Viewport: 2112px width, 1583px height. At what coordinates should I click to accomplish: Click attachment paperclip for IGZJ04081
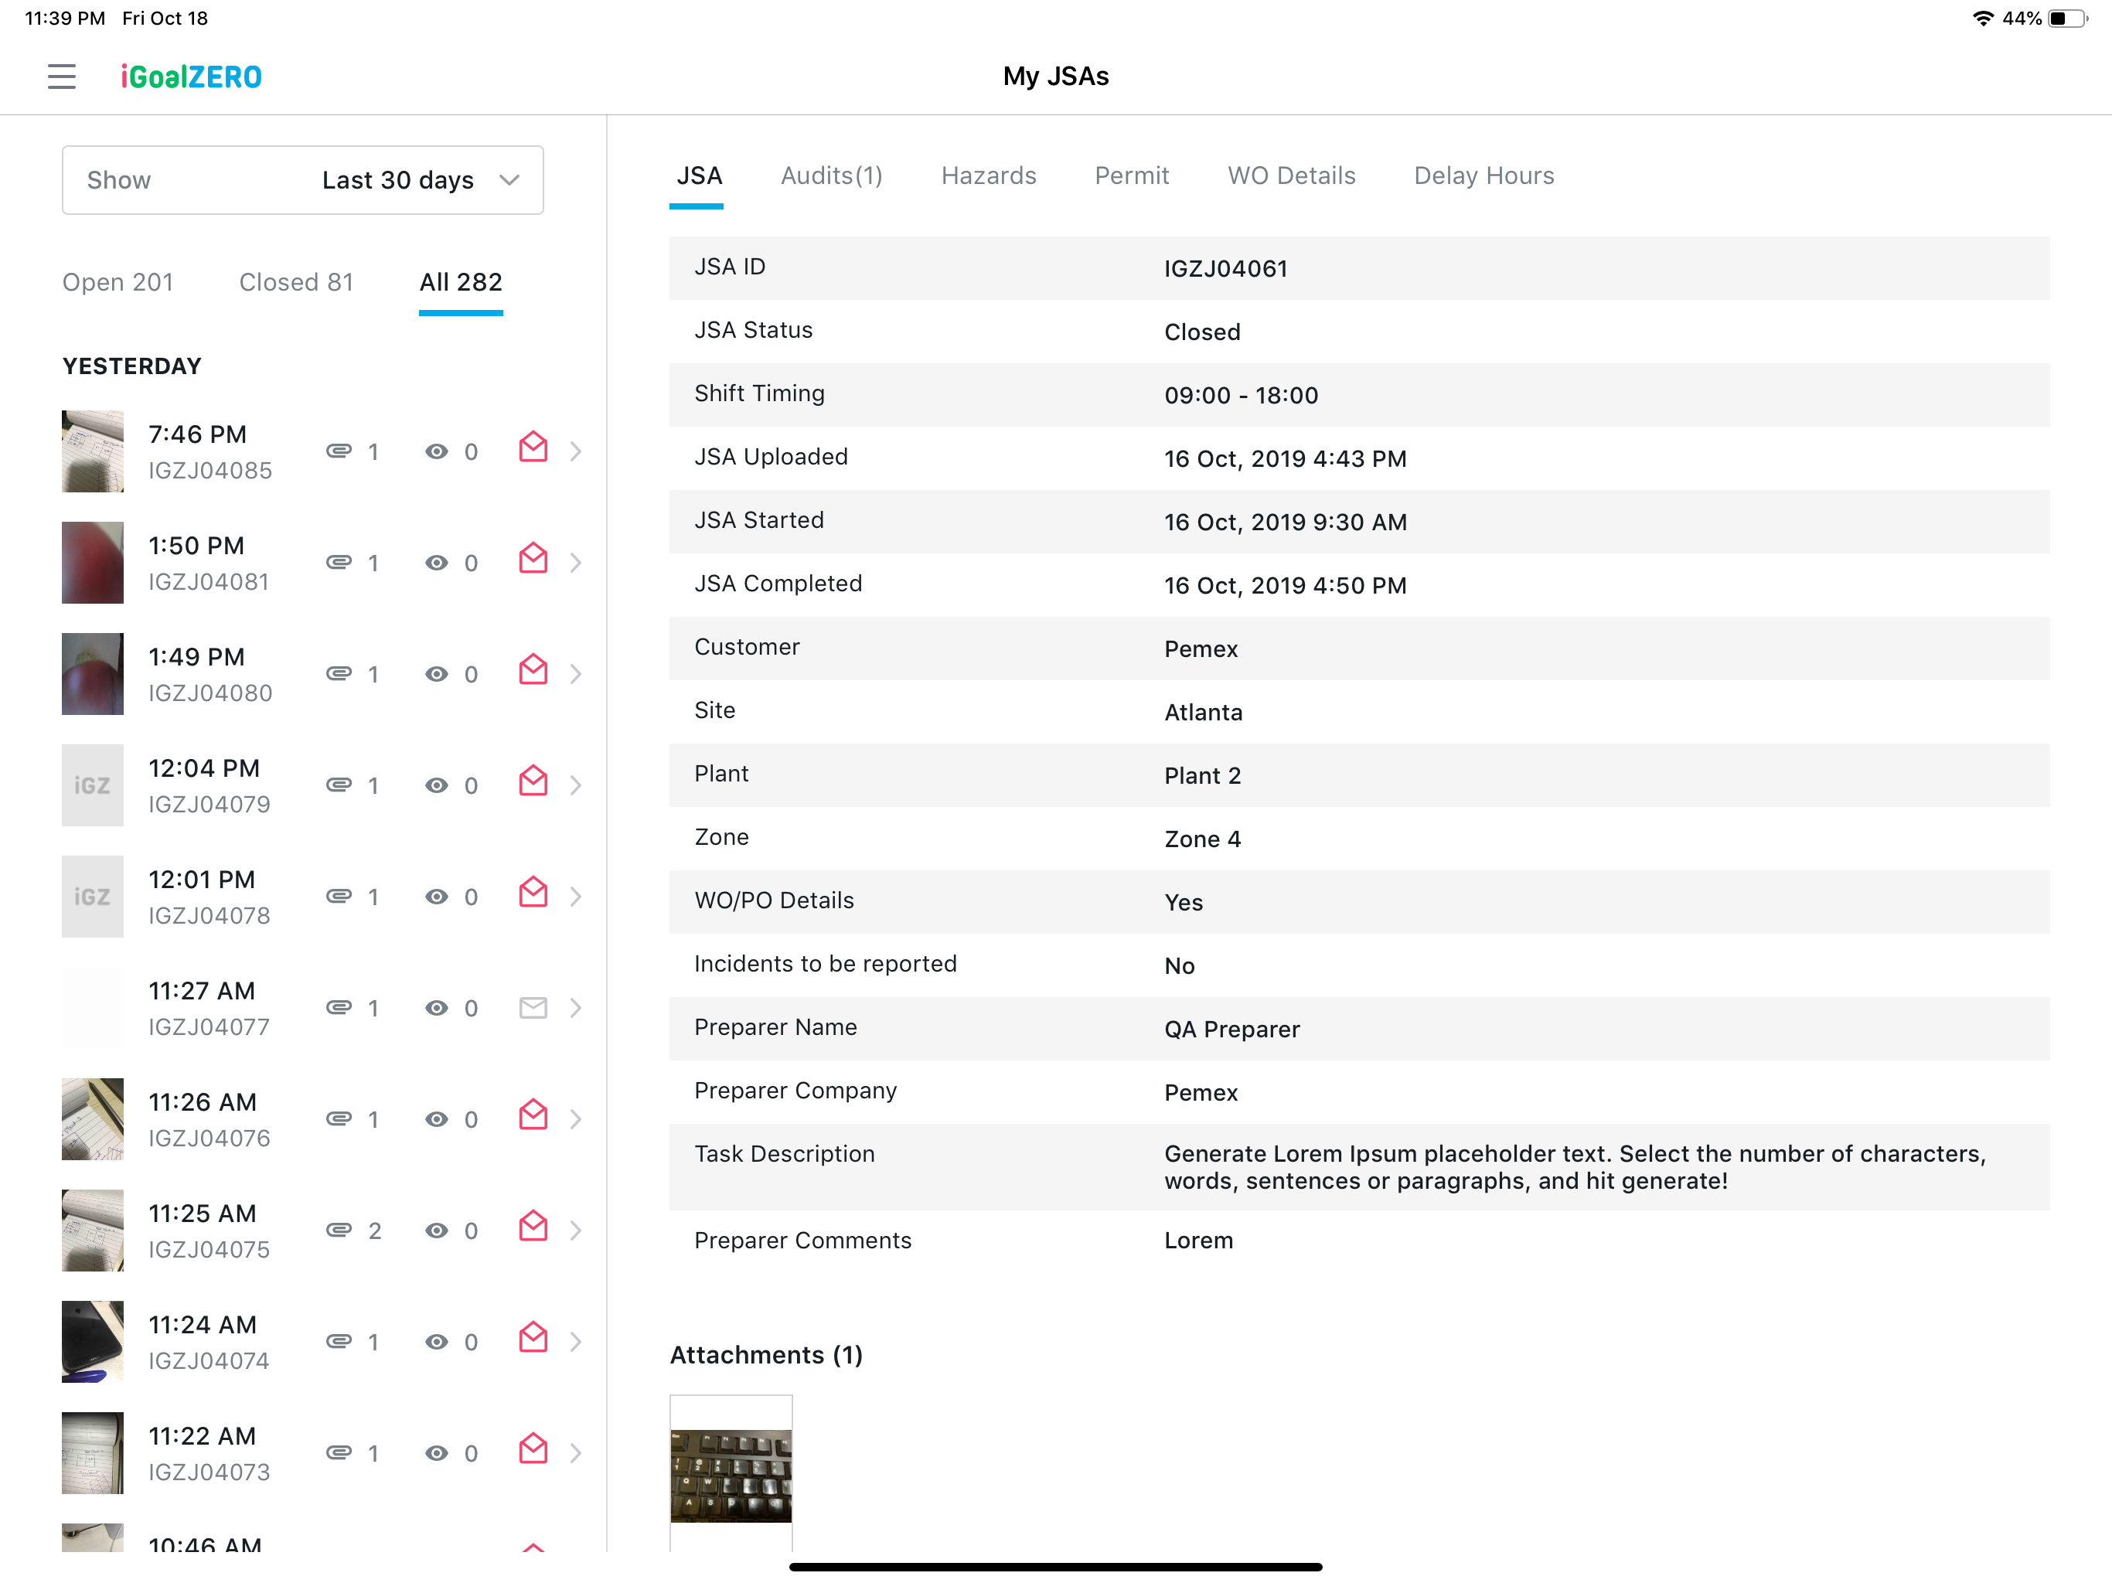tap(339, 563)
